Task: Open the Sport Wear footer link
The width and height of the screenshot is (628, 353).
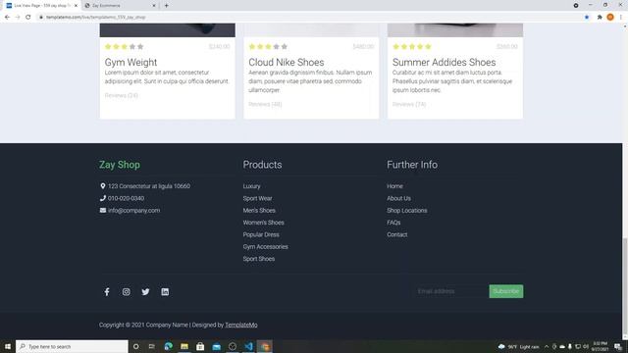Action: (x=257, y=198)
